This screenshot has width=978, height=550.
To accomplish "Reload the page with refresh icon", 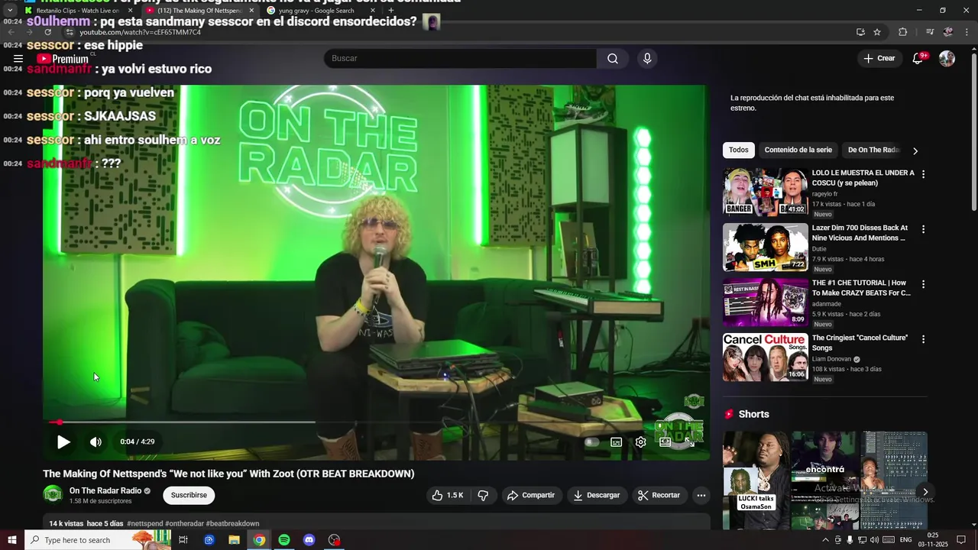I will (48, 32).
